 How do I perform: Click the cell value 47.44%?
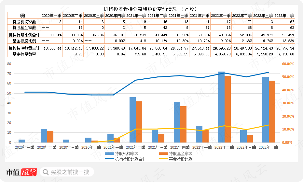161,35
